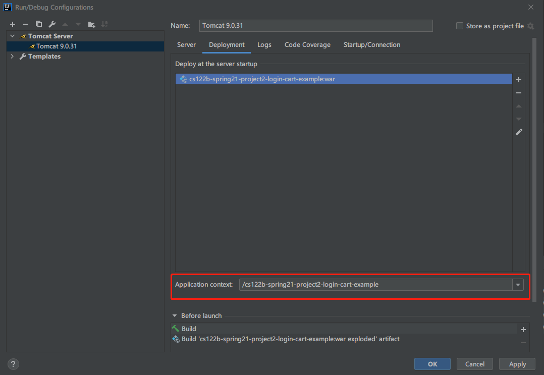
Task: Open the Logs tab
Action: 264,45
